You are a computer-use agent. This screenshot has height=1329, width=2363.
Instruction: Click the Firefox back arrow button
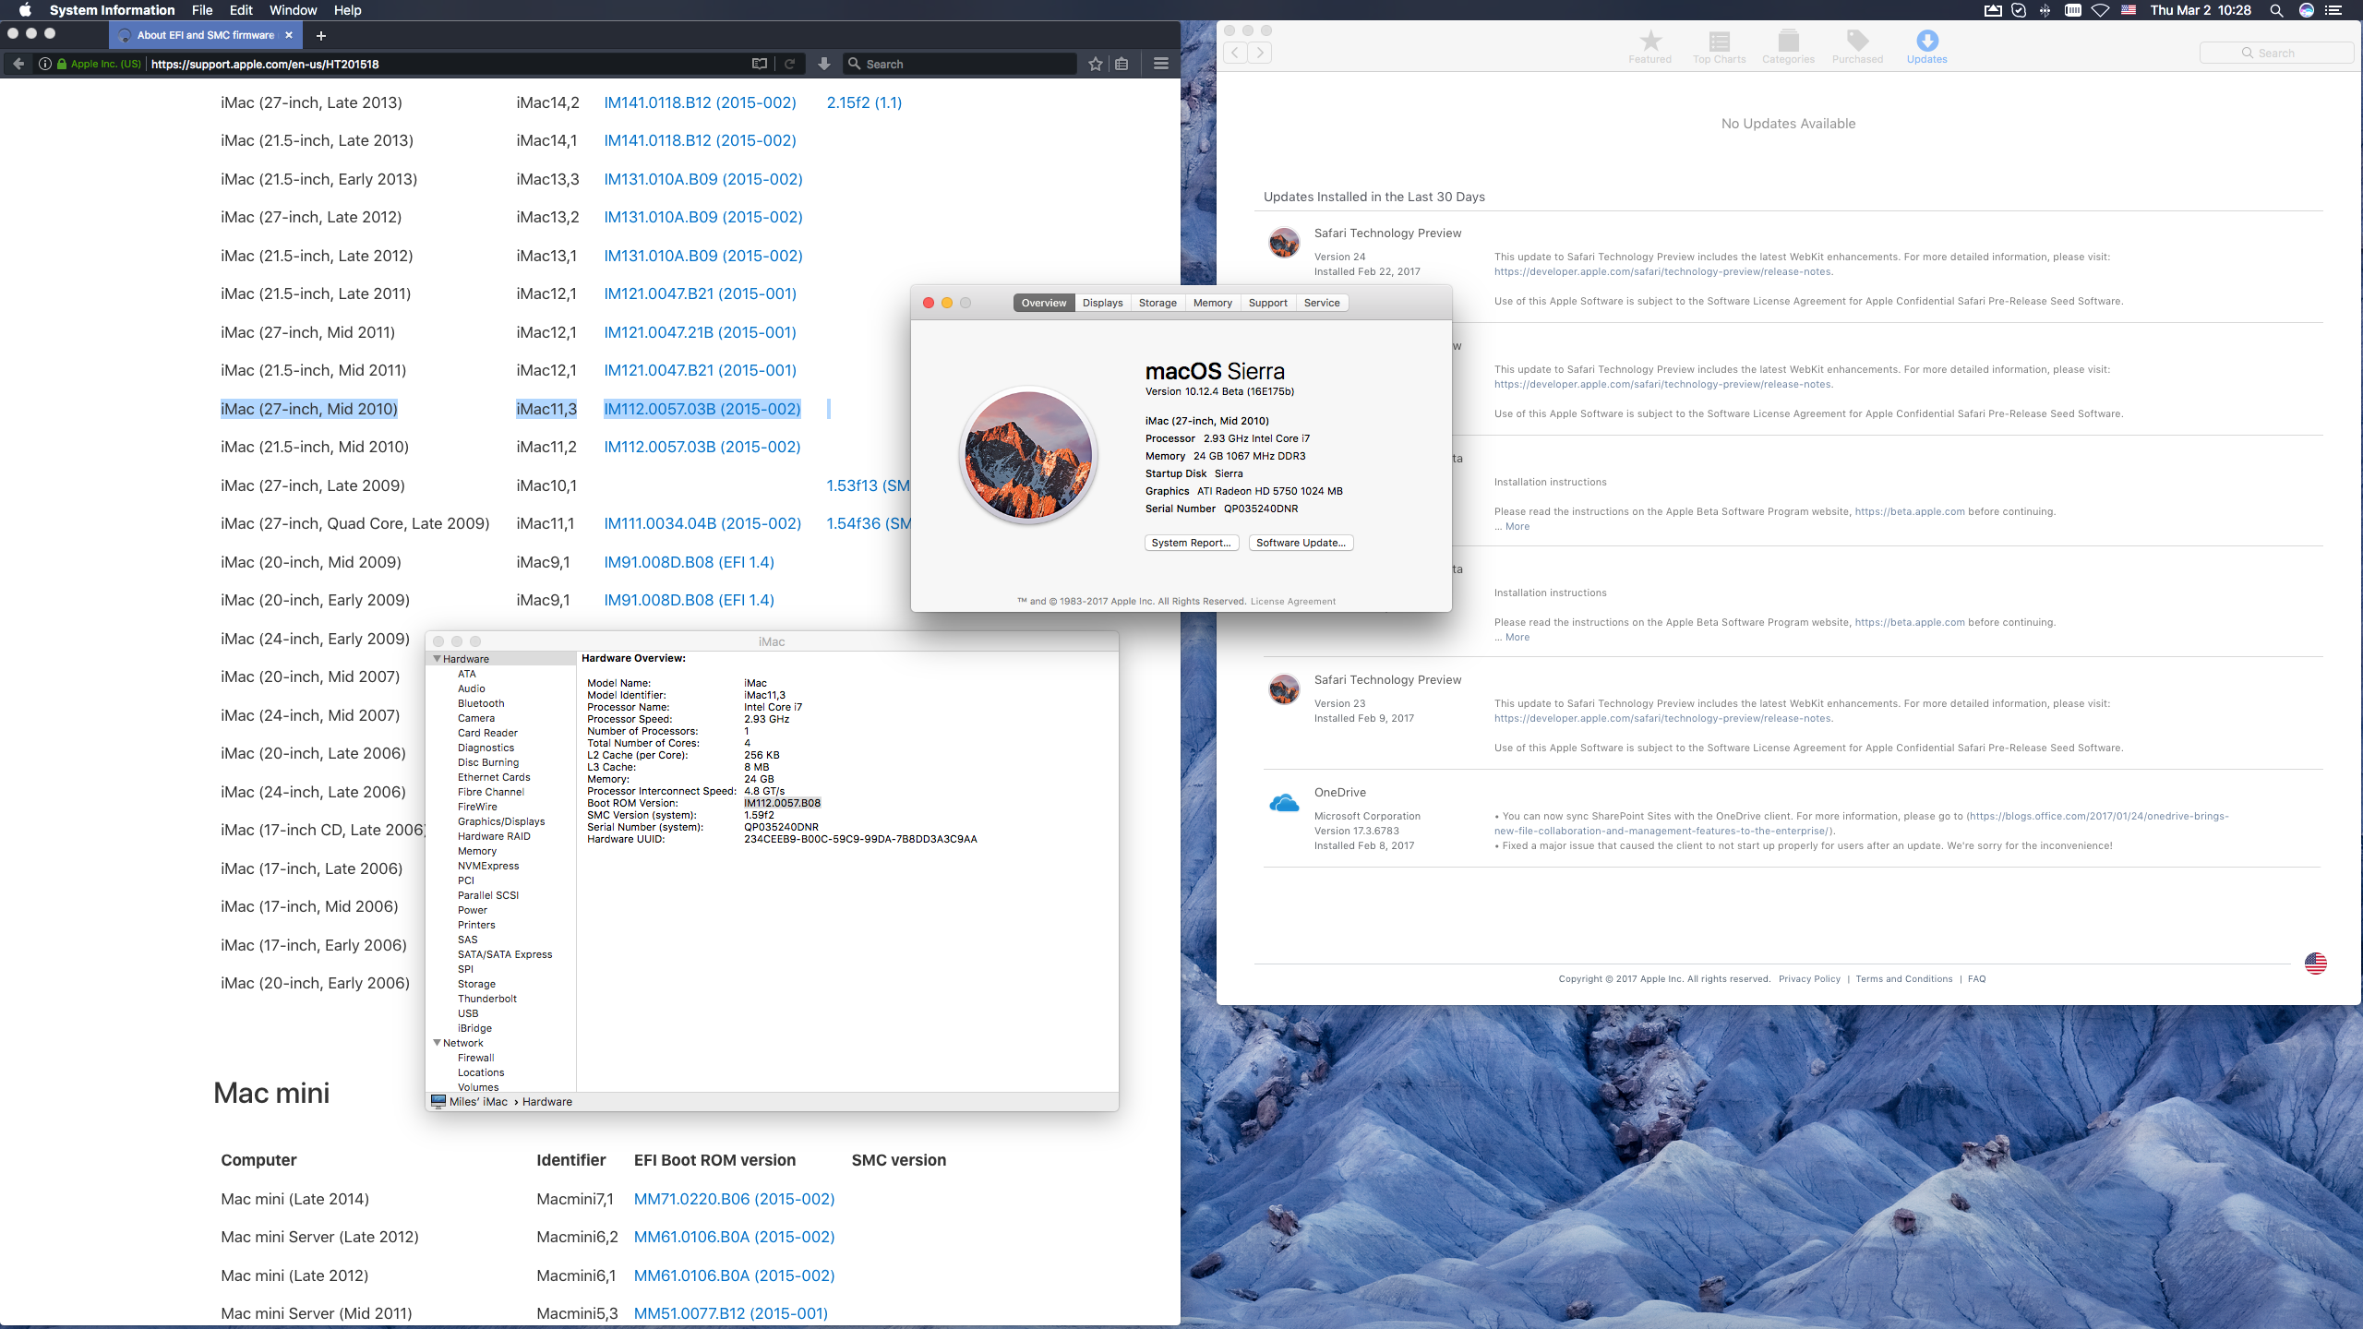click(18, 64)
